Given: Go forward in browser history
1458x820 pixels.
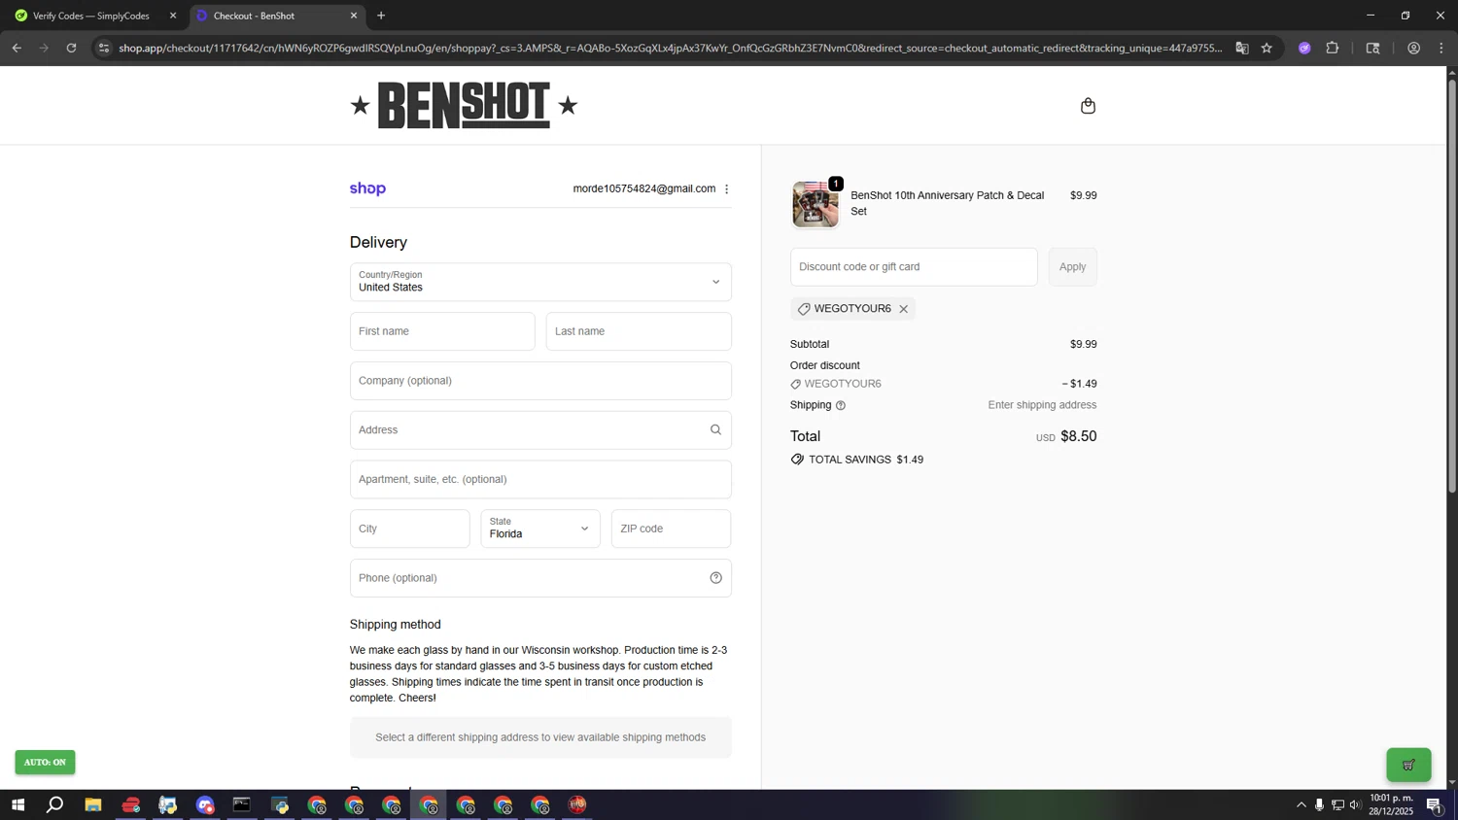Looking at the screenshot, I should click(44, 48).
